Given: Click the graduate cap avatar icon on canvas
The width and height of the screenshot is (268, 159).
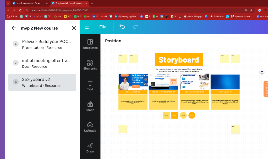Looking at the screenshot, I should 262,72.
